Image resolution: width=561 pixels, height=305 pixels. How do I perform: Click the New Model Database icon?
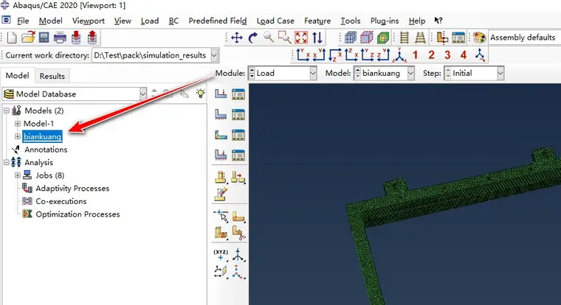pos(12,38)
